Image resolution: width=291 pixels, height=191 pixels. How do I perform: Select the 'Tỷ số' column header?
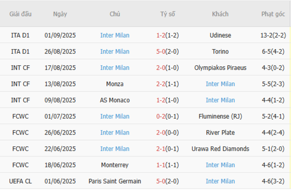coord(167,14)
